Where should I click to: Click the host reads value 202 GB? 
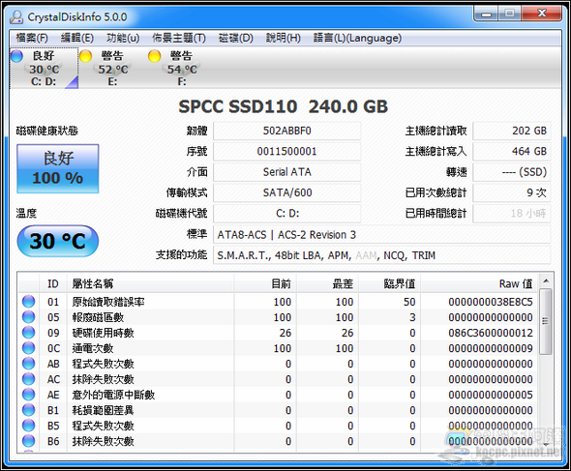(512, 131)
